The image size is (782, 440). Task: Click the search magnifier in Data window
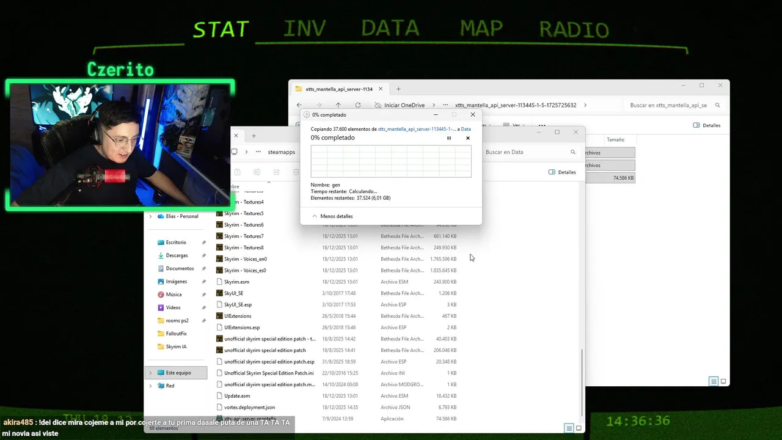573,152
